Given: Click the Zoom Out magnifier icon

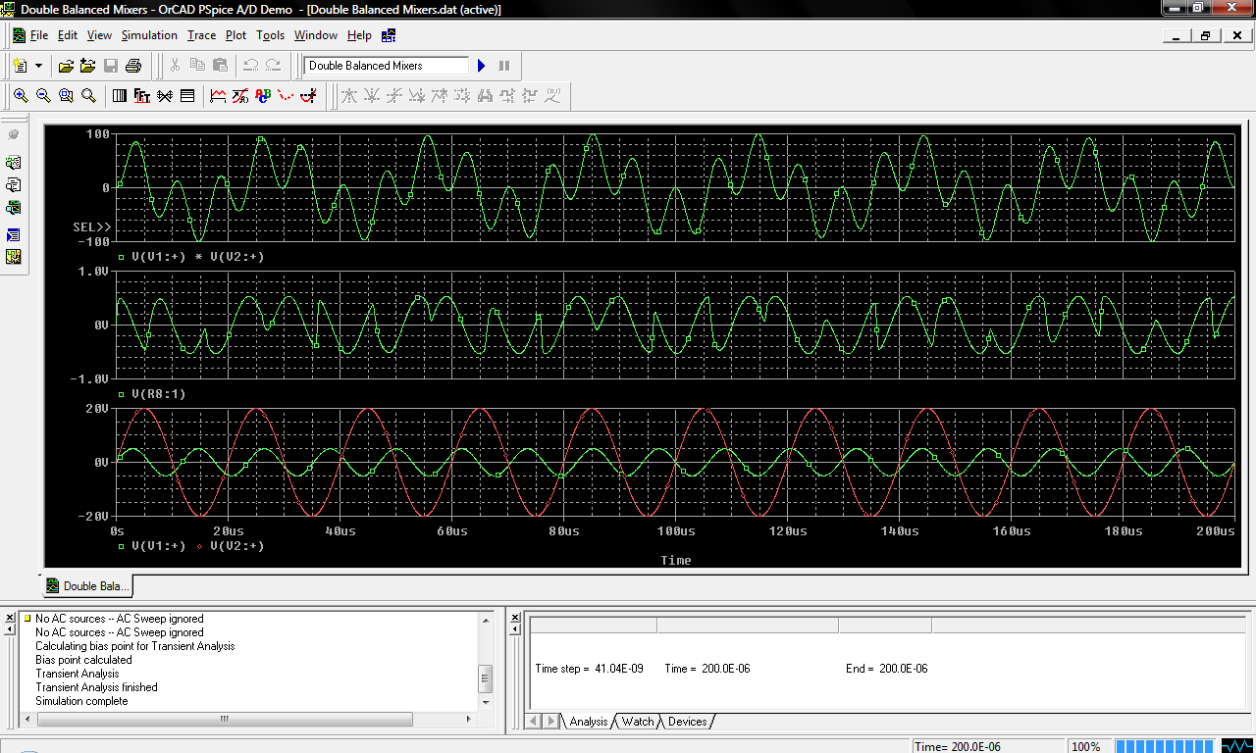Looking at the screenshot, I should pos(43,96).
